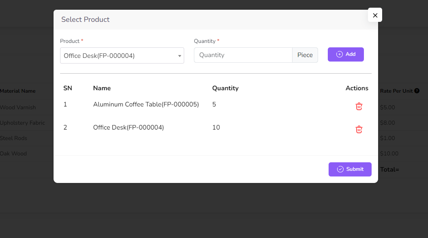Viewport: 428px width, 238px height.
Task: Submit the selected products
Action: click(350, 169)
